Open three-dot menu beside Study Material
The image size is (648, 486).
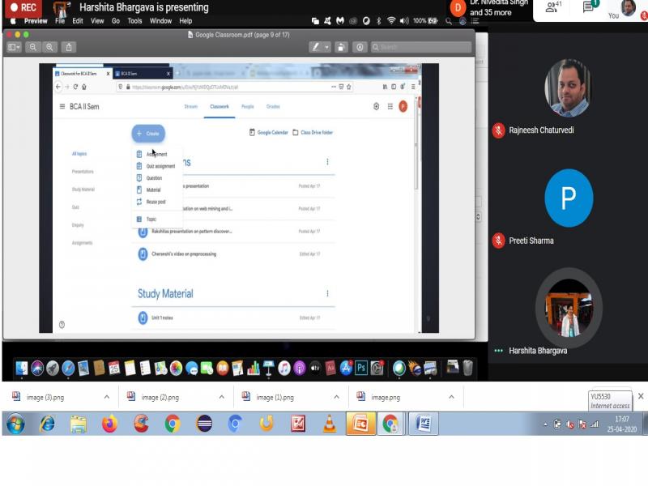point(327,293)
